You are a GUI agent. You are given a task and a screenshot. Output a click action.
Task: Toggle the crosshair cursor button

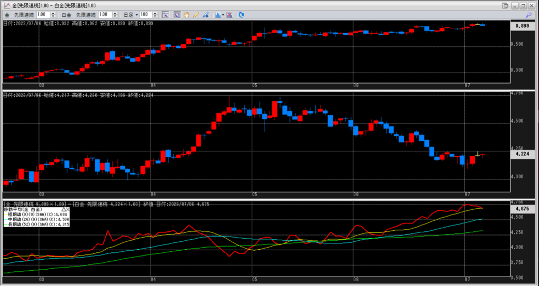coord(165,15)
